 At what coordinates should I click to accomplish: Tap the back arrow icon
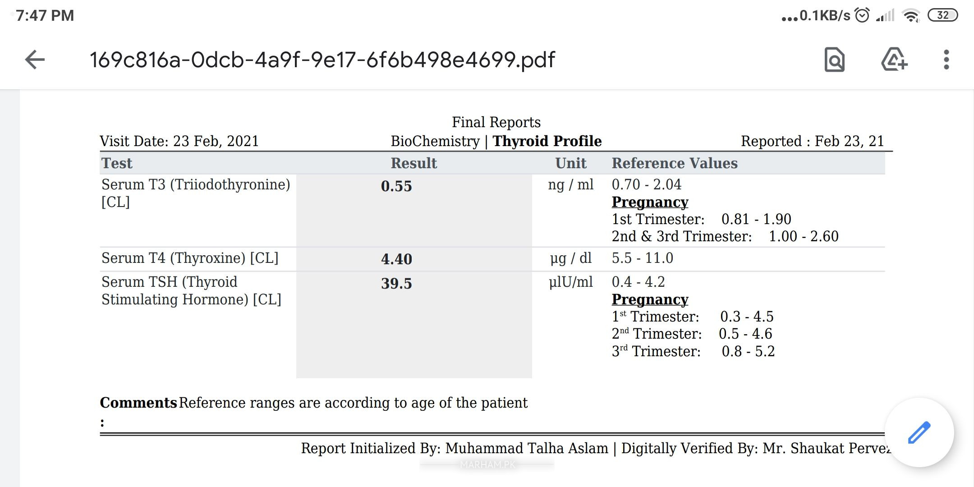point(35,60)
